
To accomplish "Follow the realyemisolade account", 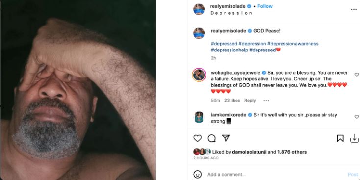I will pos(265,6).
